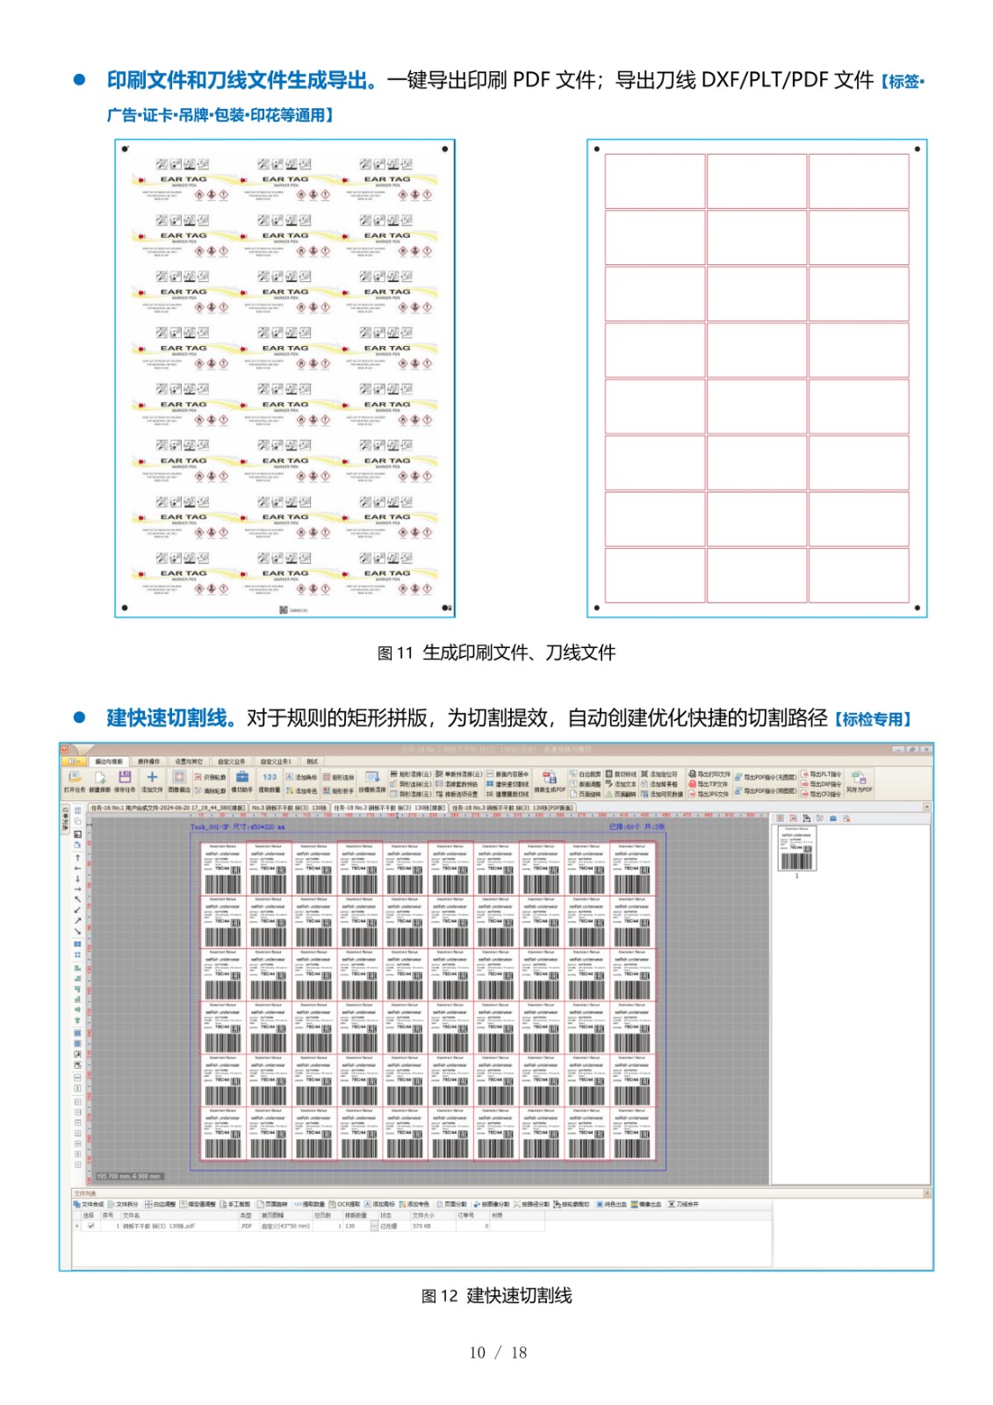Image resolution: width=993 pixels, height=1405 pixels.
Task: Close the document tab area with X
Action: (x=926, y=806)
